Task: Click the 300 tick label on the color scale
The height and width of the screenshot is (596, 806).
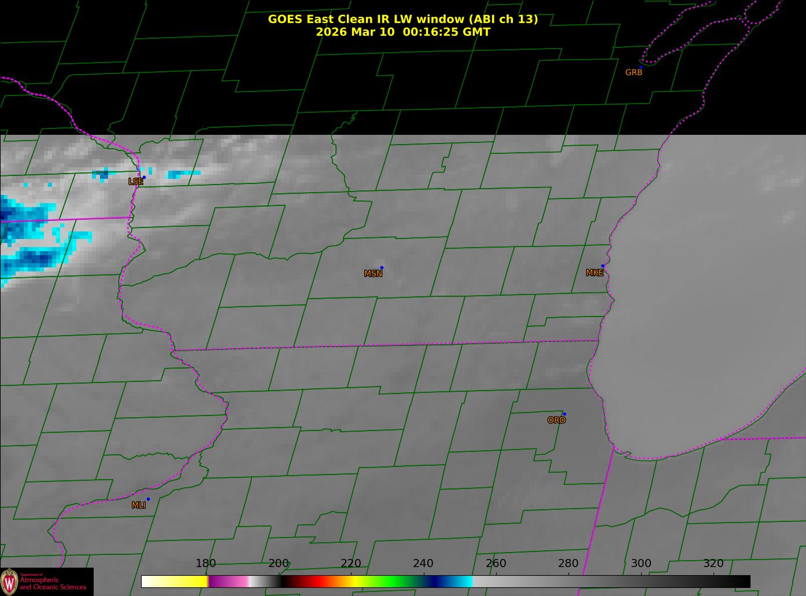Action: [x=641, y=563]
